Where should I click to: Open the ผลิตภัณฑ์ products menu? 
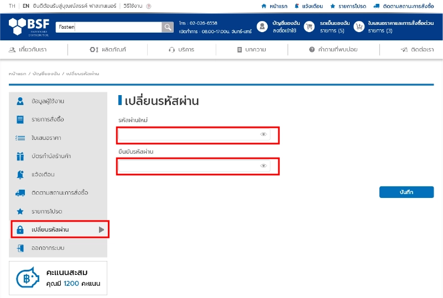pos(108,50)
